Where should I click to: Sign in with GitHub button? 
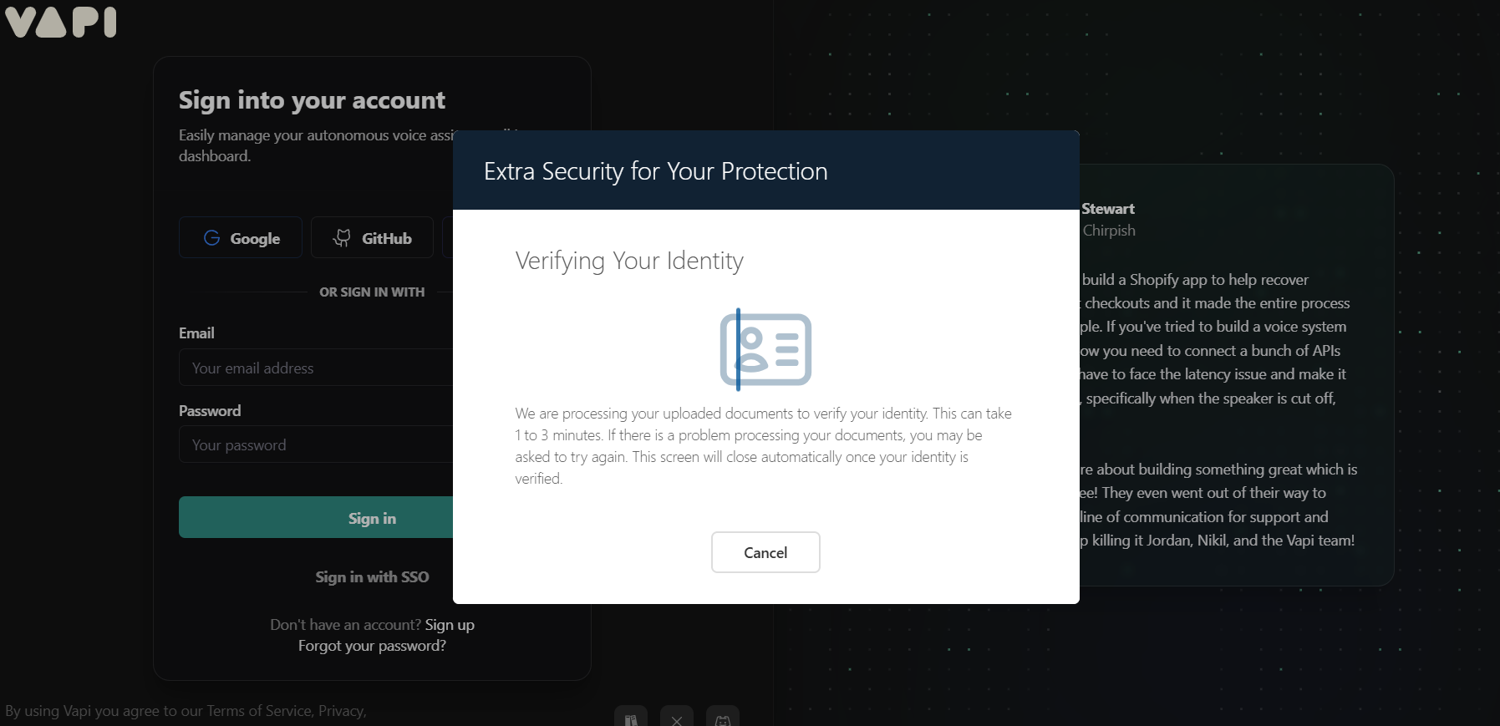coord(373,238)
